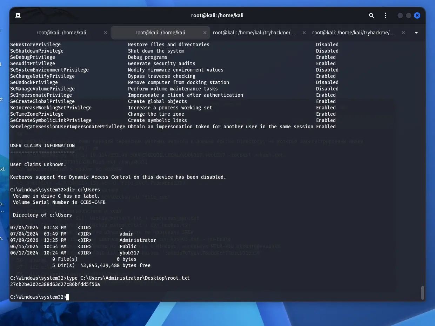Click the SeAuditPrivilege entry

pyautogui.click(x=33, y=63)
